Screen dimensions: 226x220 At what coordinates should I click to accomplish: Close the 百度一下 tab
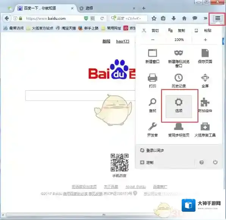coord(72,8)
